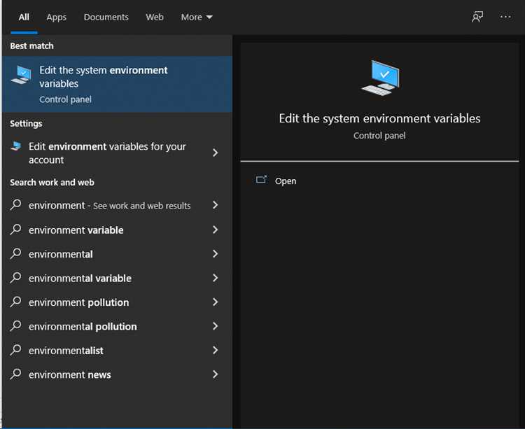Click search icon beside environment pollution
525x429 pixels.
[15, 302]
